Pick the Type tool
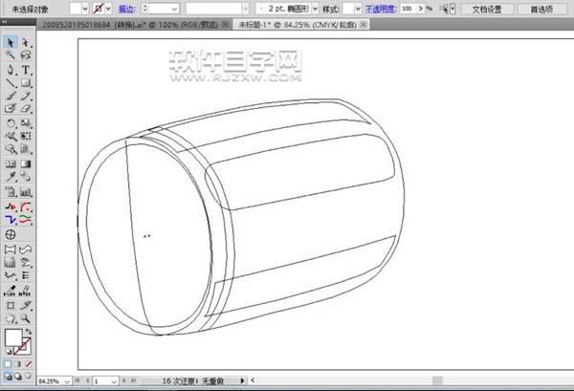574x391 pixels. click(x=26, y=70)
